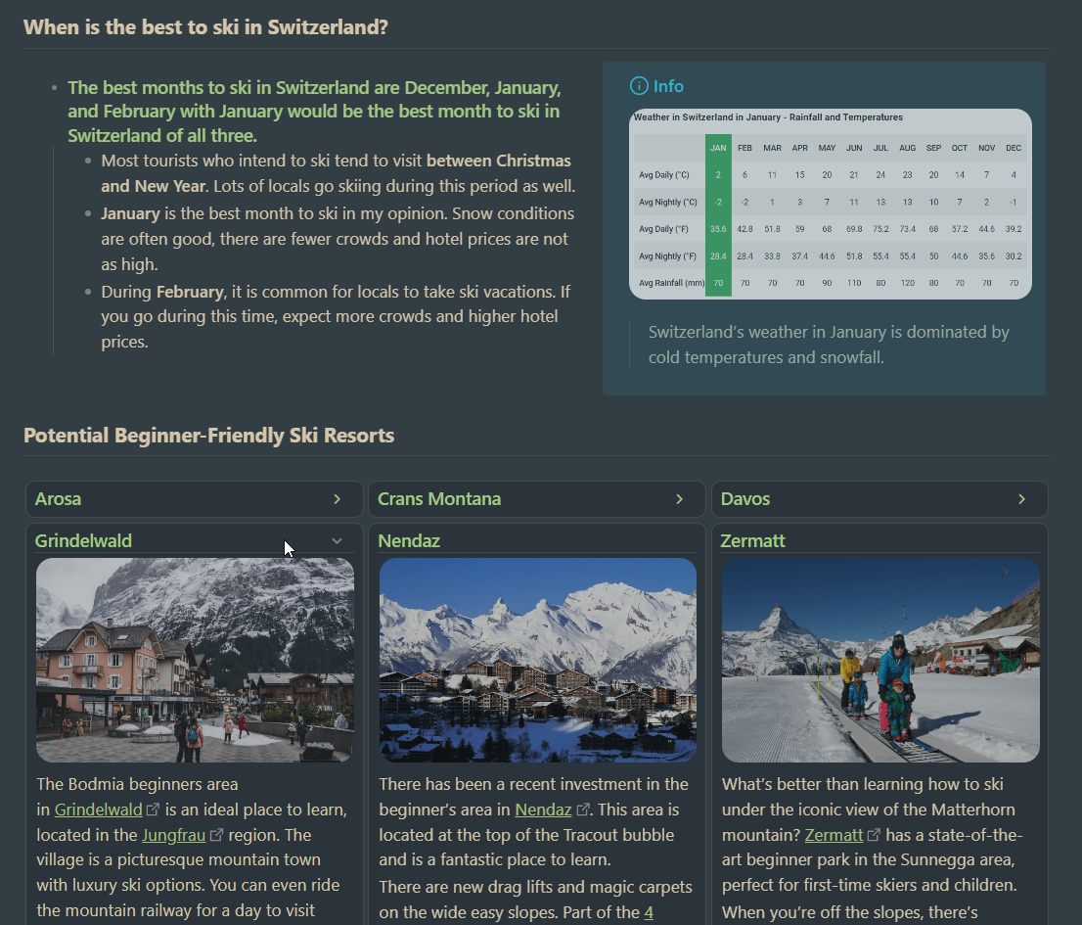Image resolution: width=1082 pixels, height=925 pixels.
Task: Click external link icon next to Jungfrau
Action: pyautogui.click(x=216, y=835)
